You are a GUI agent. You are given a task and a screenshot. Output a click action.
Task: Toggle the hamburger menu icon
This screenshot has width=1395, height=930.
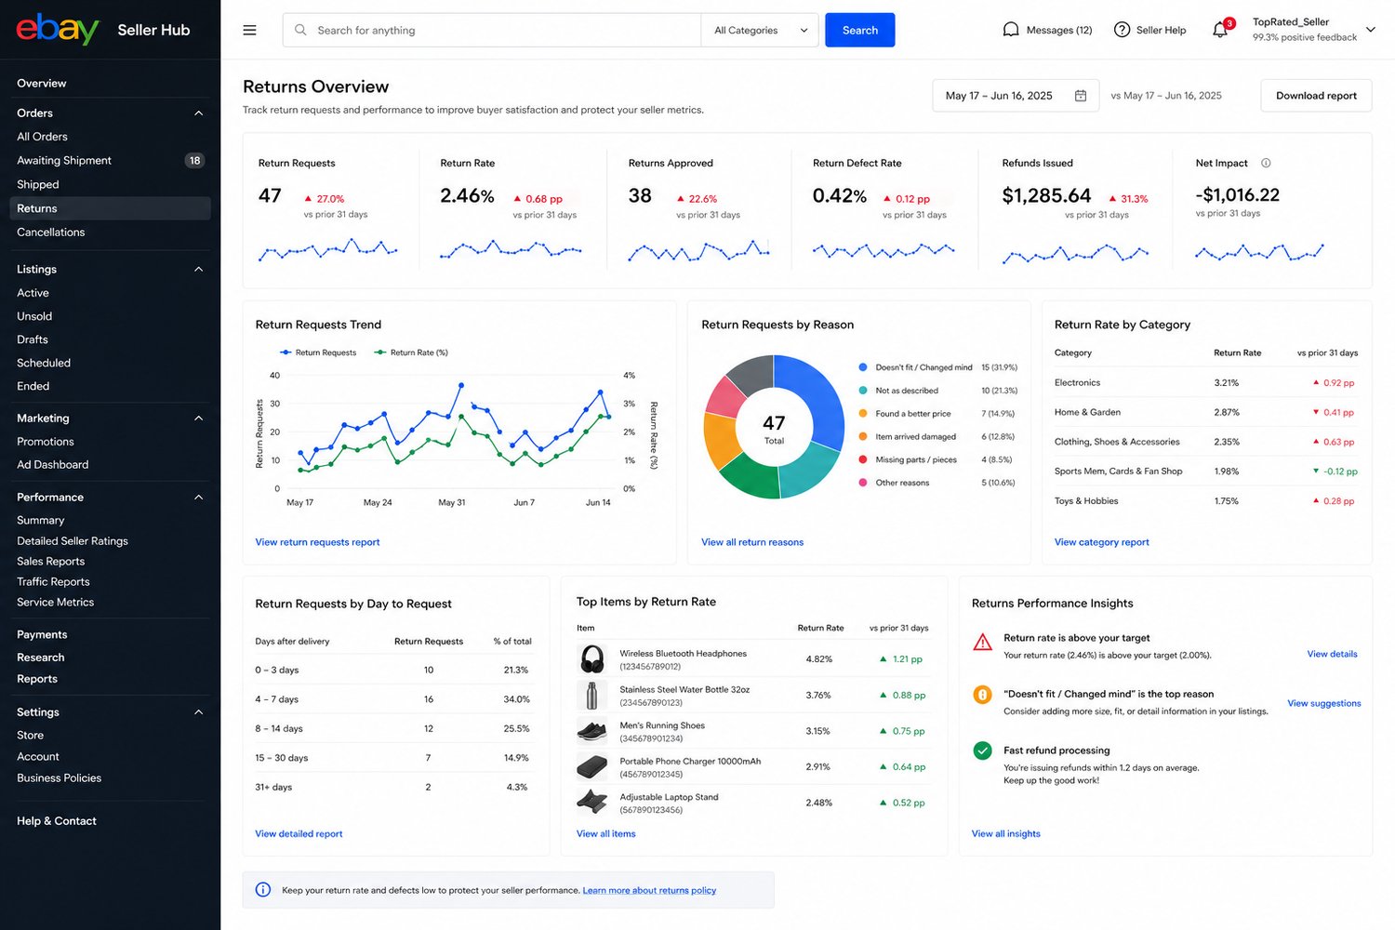point(249,30)
